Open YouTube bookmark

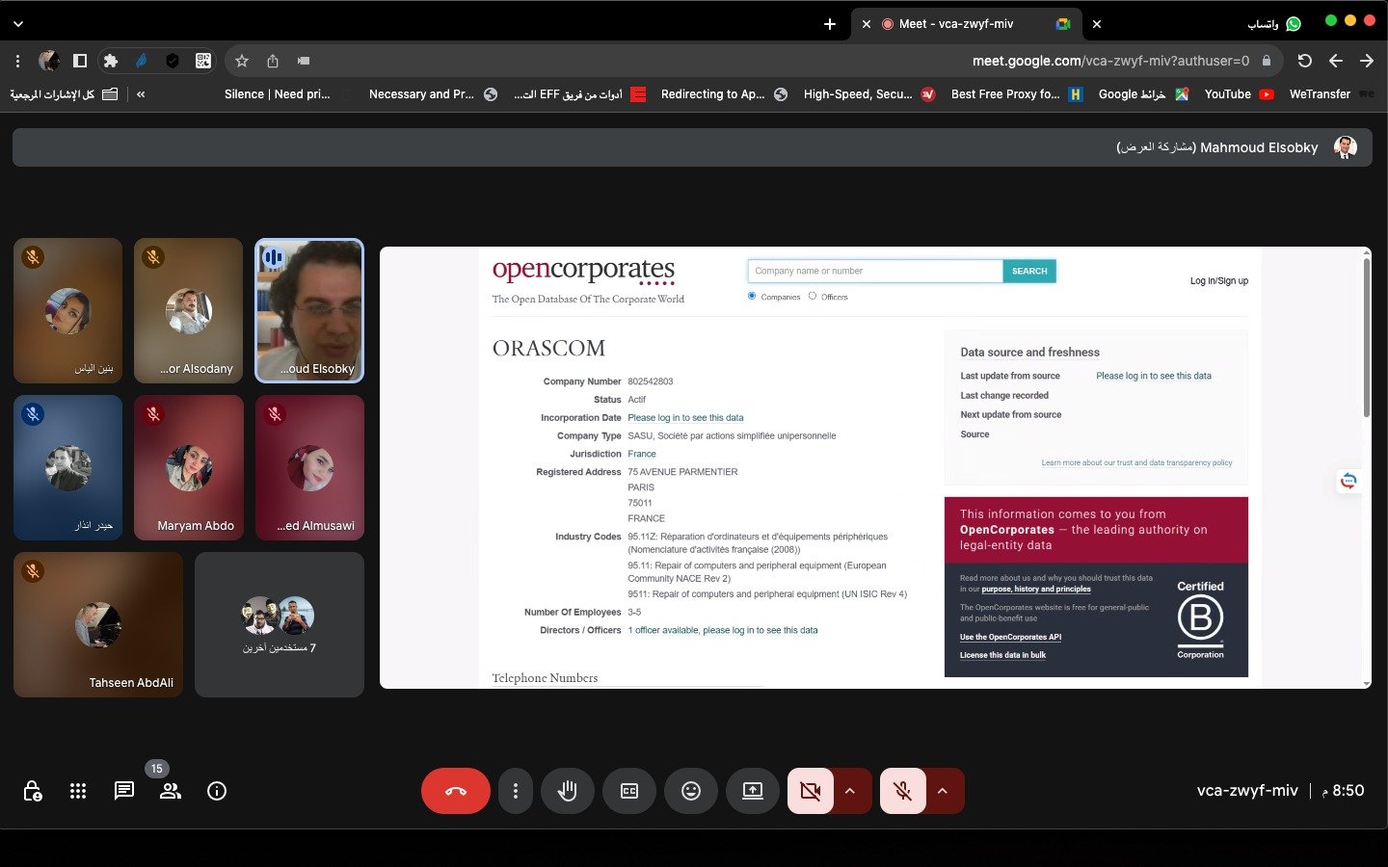[1240, 94]
